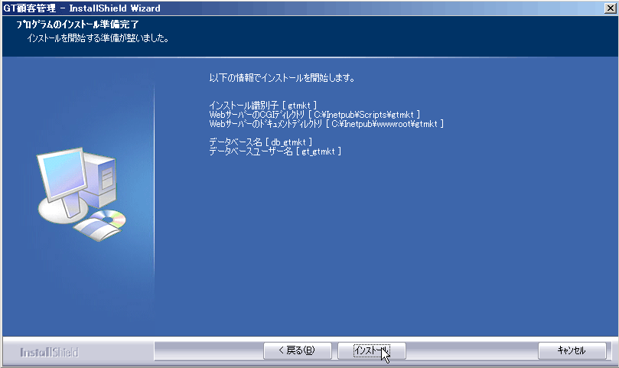Select the インストール識別子 [gtmkt] line
The width and height of the screenshot is (619, 368).
[263, 106]
